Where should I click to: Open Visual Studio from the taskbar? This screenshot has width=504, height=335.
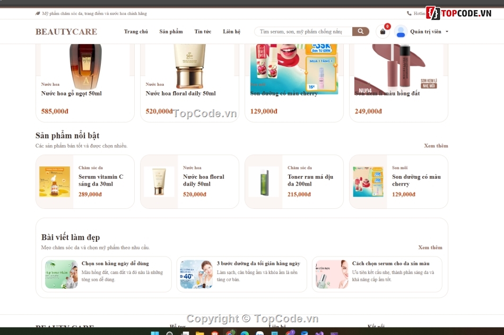point(319,333)
